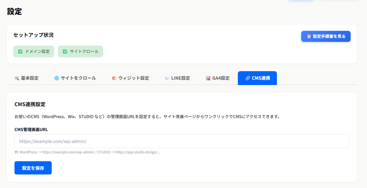
Task: Switch to the GA4設定 tab
Action: pos(218,78)
